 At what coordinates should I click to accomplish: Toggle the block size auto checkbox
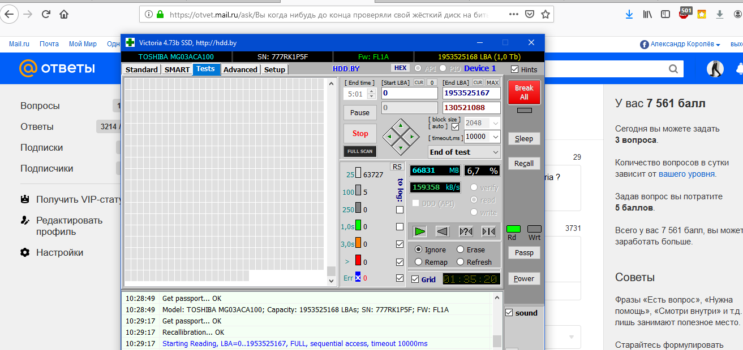click(455, 126)
